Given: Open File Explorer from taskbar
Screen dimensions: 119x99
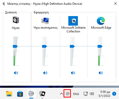Looking at the screenshot, I should (9, 94).
